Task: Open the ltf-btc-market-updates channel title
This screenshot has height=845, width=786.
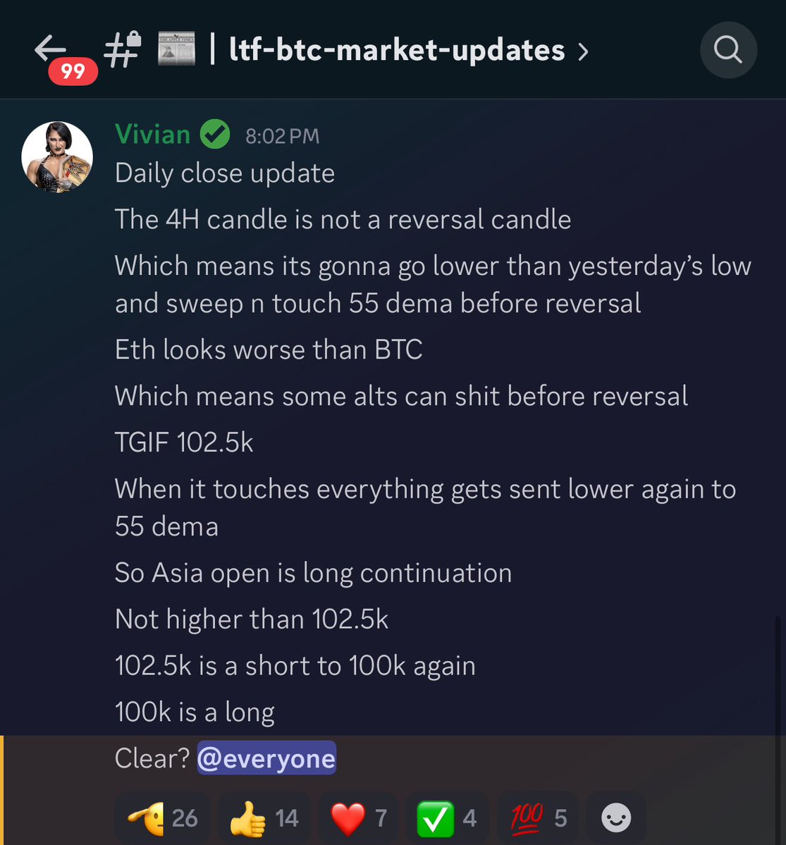Action: click(397, 49)
